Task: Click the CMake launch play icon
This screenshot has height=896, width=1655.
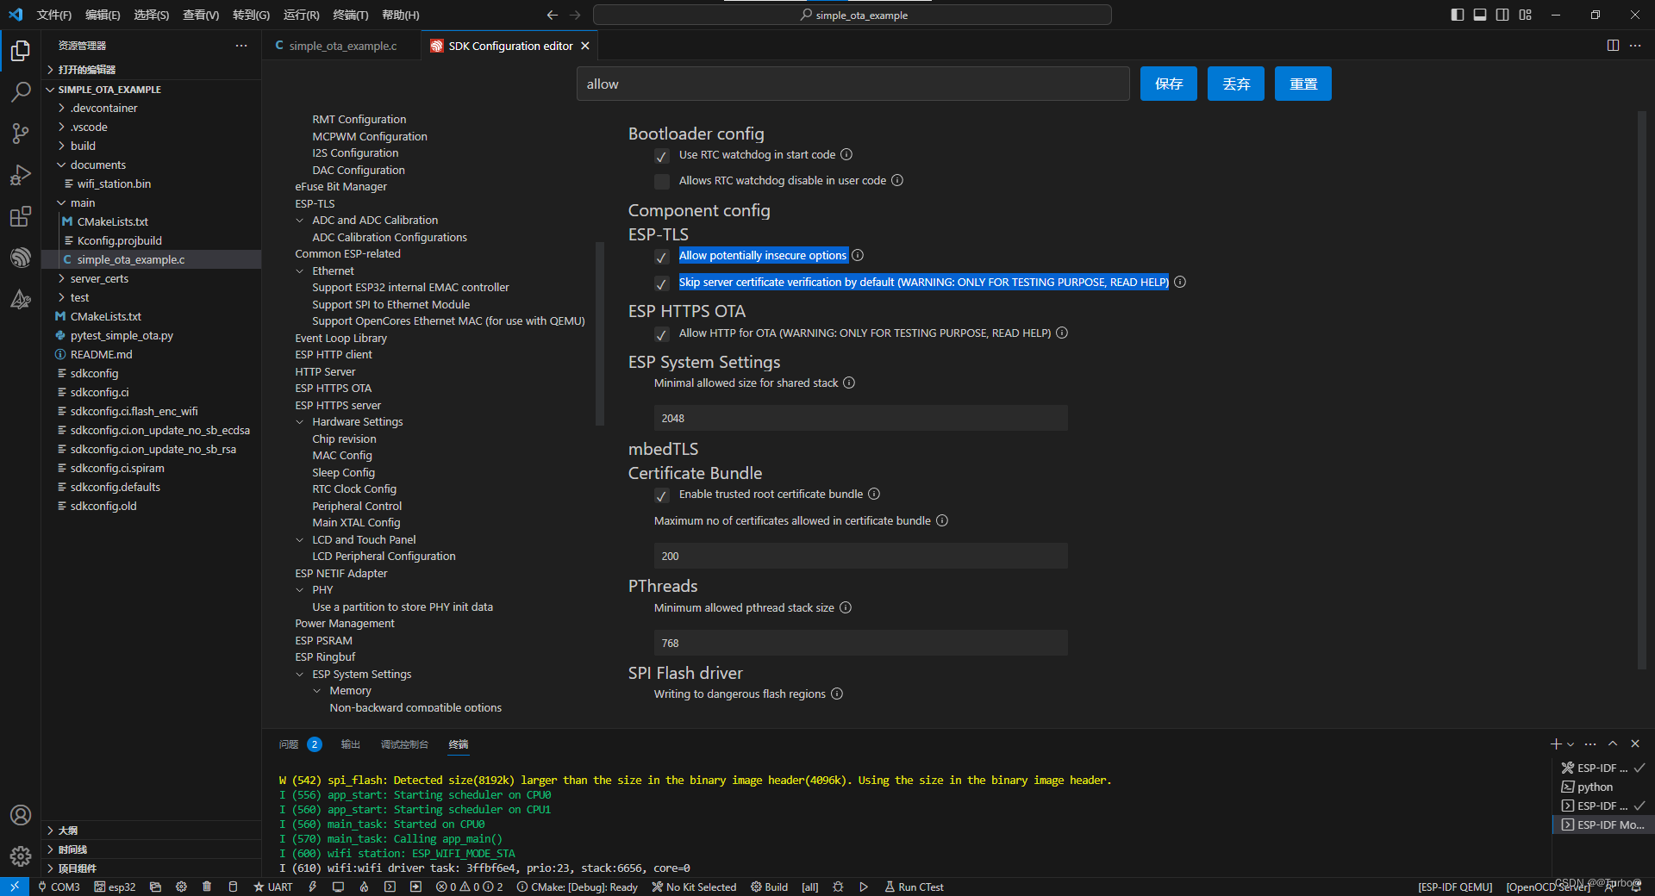Action: coord(864,887)
